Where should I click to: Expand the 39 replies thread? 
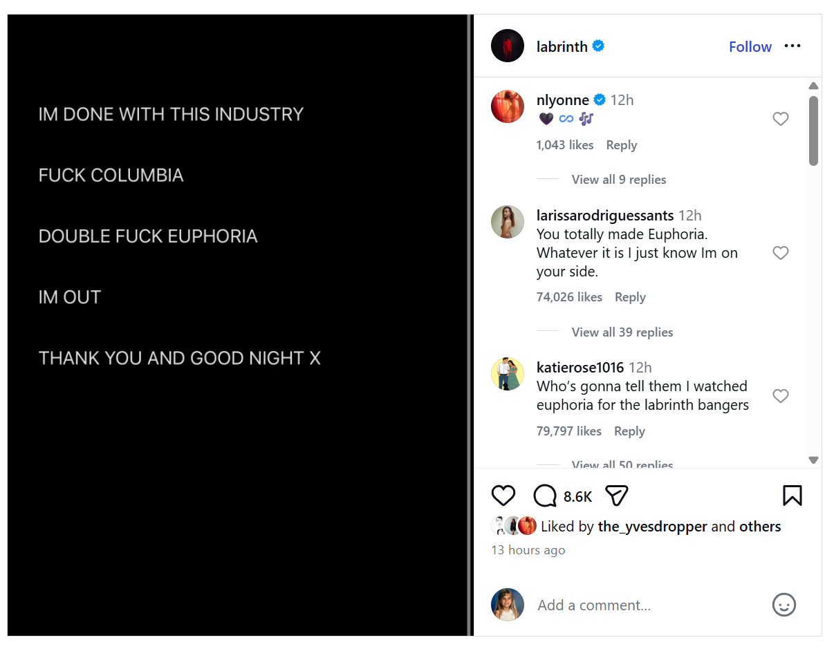pos(622,332)
